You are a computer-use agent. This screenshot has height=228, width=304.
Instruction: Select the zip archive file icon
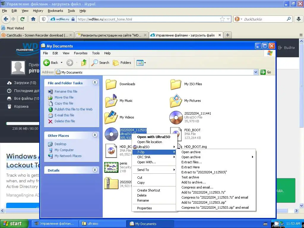111,183
